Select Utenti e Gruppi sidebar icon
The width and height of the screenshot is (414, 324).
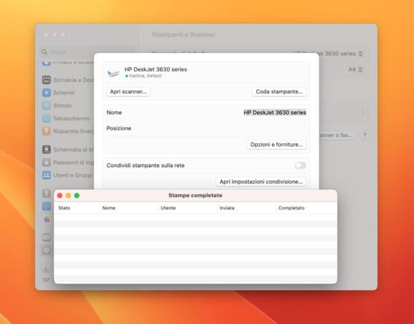point(46,175)
